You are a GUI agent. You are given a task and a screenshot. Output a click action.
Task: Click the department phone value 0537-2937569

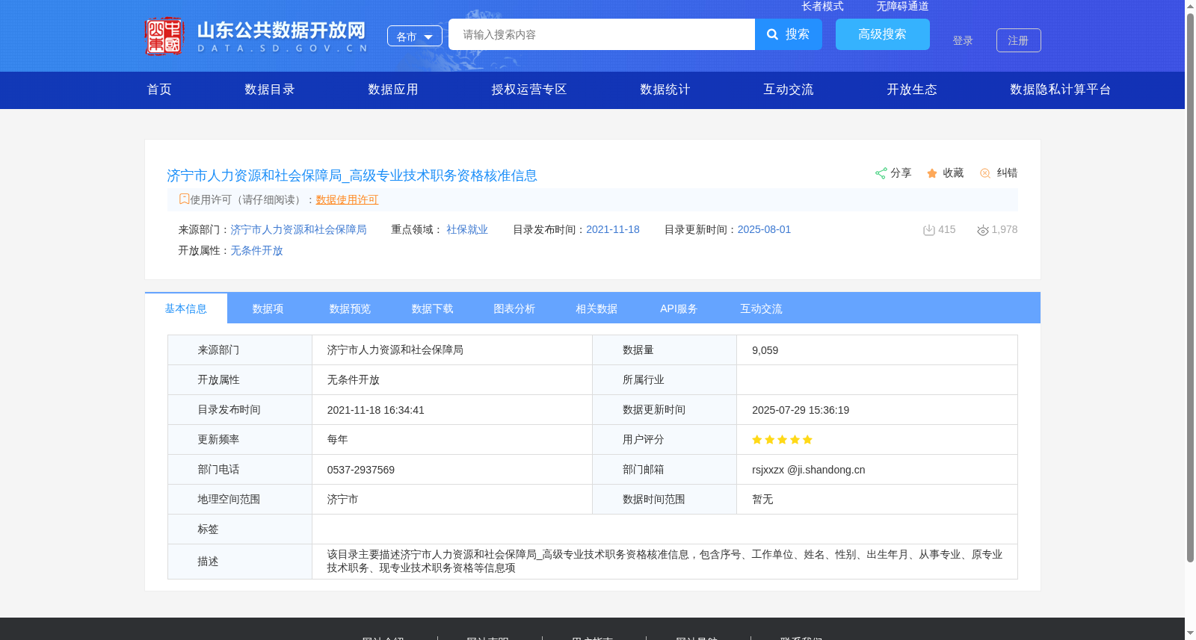pyautogui.click(x=361, y=470)
